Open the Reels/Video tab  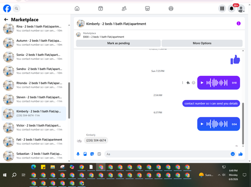(x=100, y=9)
